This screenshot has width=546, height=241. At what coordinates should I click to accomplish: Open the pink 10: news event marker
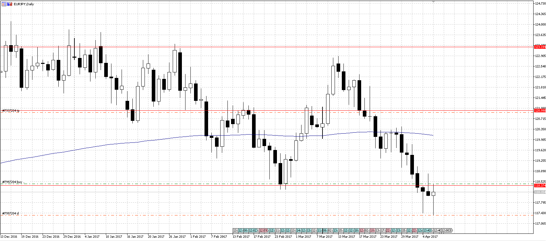click(372, 231)
